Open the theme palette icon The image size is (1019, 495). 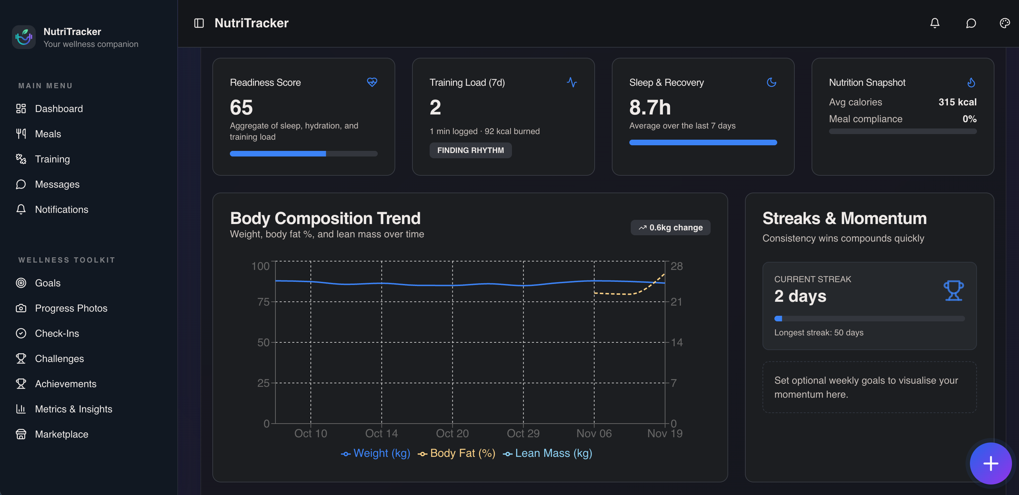(x=1004, y=23)
